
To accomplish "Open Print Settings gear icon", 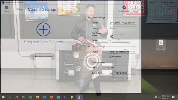I will (124, 7).
